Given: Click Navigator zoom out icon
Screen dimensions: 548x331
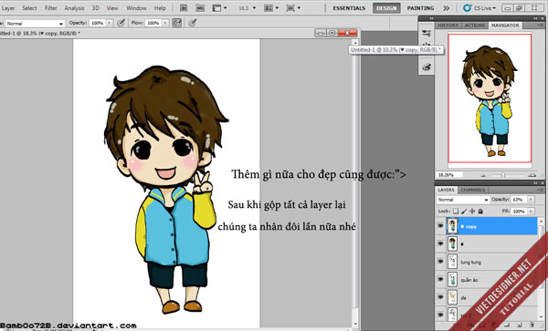Looking at the screenshot, I should (x=483, y=175).
